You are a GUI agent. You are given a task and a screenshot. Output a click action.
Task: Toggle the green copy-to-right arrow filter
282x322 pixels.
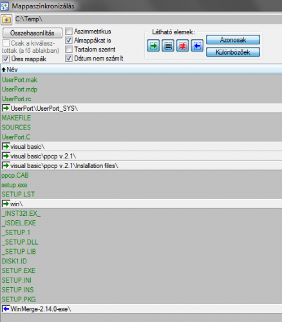coord(153,46)
